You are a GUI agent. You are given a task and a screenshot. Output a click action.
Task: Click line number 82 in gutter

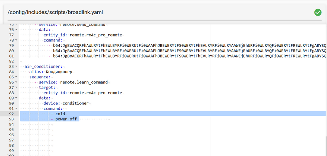[x=12, y=61]
